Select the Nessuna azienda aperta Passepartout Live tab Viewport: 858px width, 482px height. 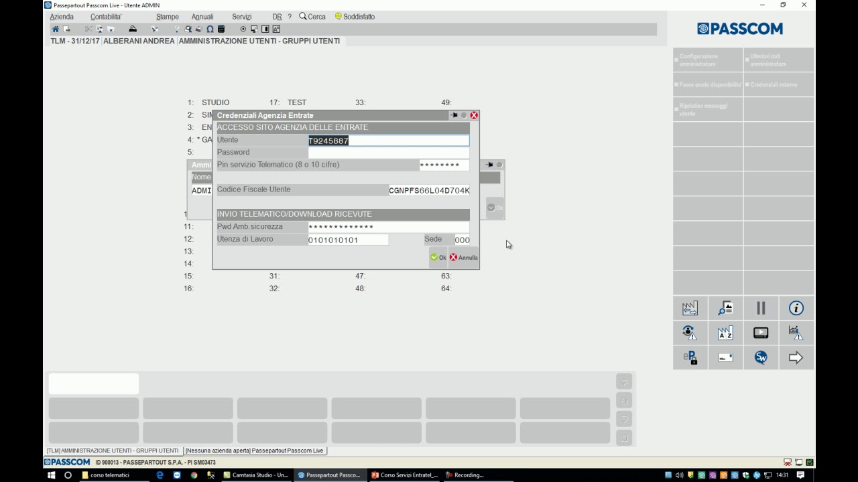click(255, 451)
